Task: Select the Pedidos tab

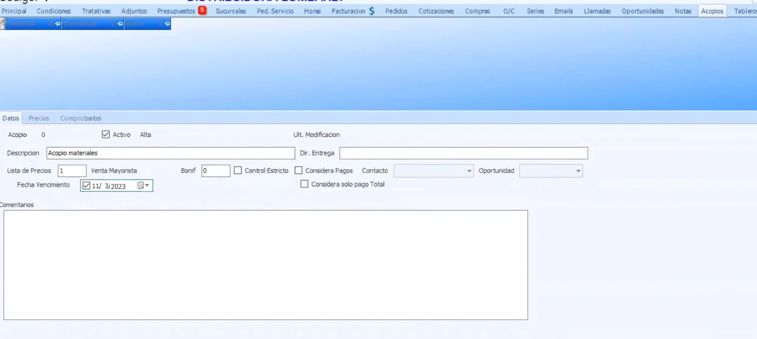Action: pyautogui.click(x=396, y=11)
